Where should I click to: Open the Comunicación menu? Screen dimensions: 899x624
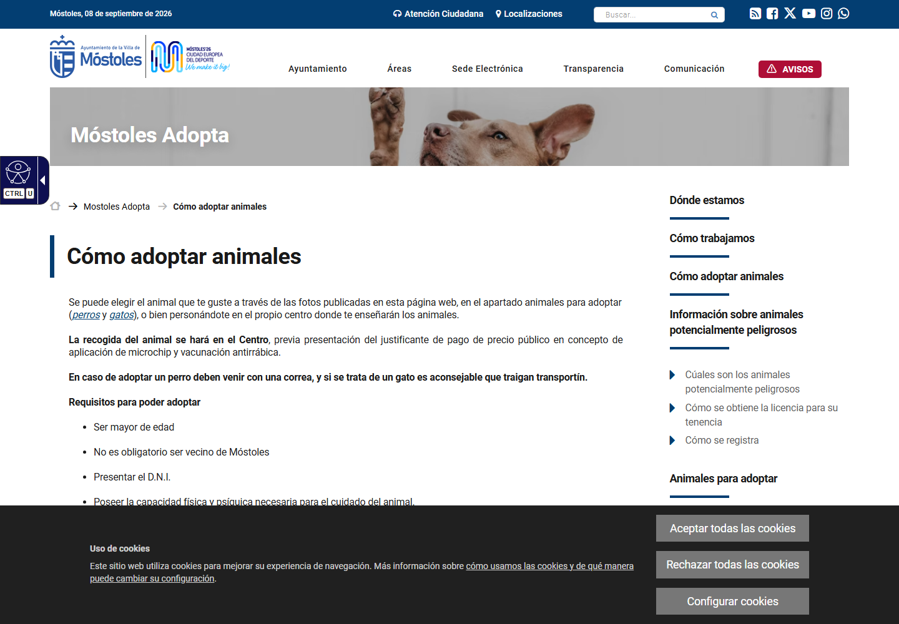pyautogui.click(x=694, y=69)
